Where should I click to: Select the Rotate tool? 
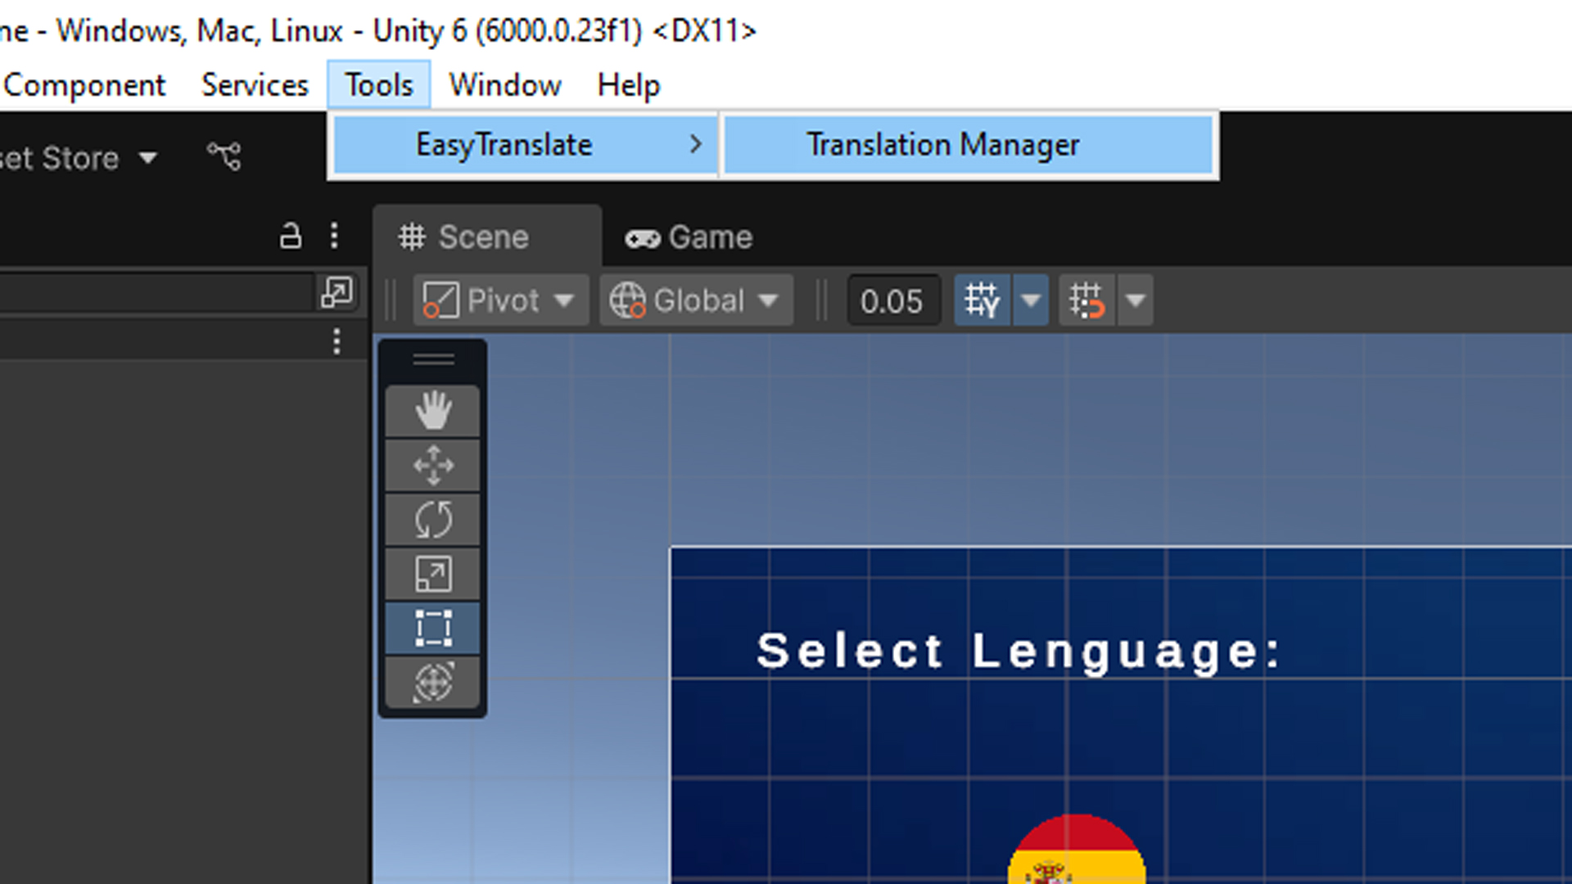coord(432,519)
